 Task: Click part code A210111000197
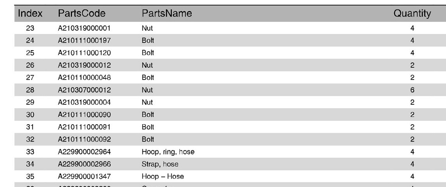click(84, 40)
